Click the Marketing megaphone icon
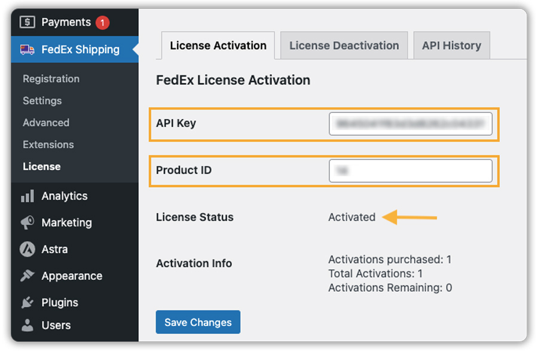The width and height of the screenshot is (538, 351). (27, 222)
